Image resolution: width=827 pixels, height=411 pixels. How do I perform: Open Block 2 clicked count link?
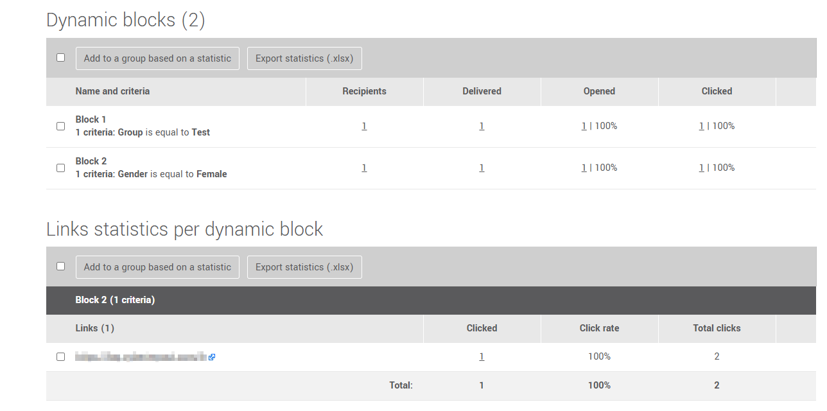pos(701,168)
